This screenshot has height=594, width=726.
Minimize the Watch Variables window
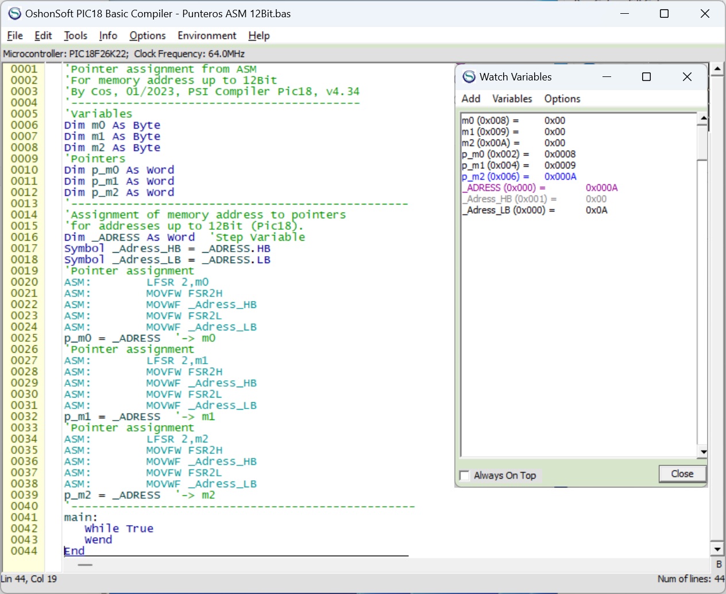(x=607, y=77)
